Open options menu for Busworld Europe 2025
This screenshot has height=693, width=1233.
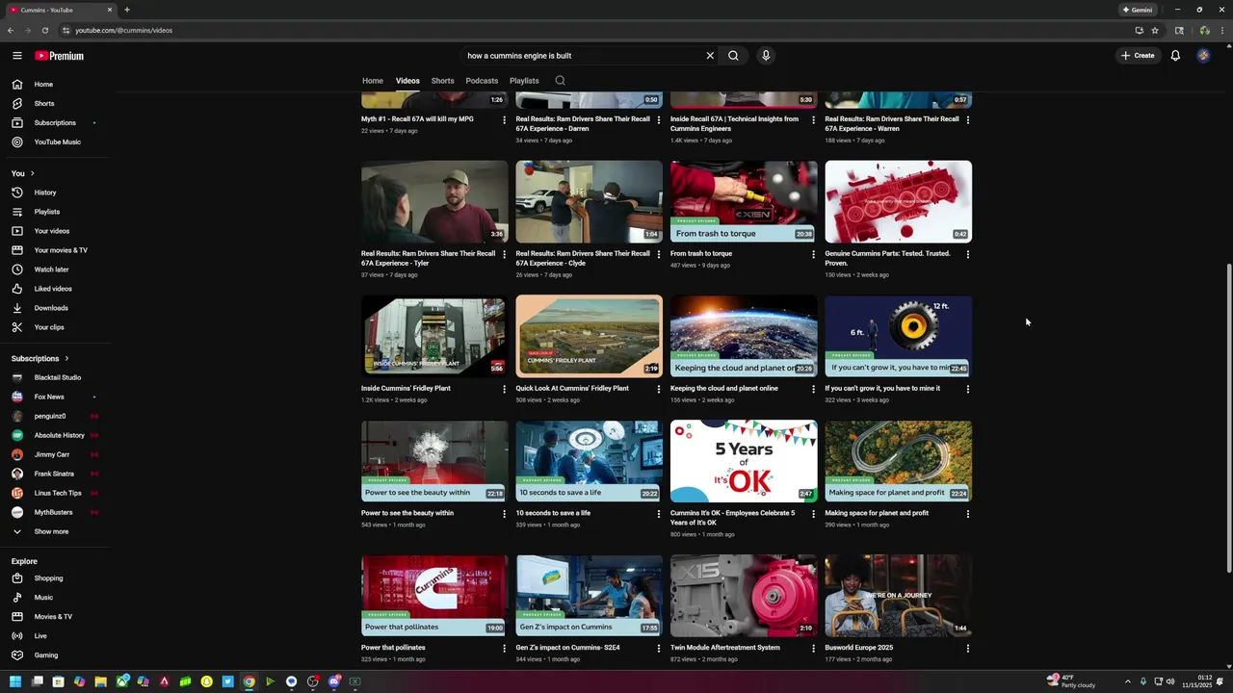(x=968, y=649)
